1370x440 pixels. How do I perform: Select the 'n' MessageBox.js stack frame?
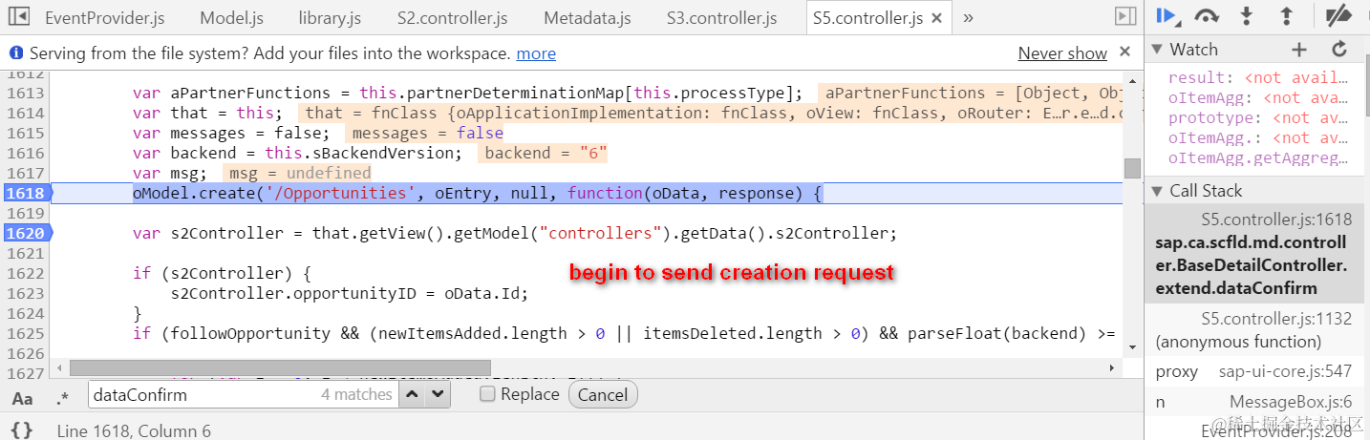(x=1254, y=403)
